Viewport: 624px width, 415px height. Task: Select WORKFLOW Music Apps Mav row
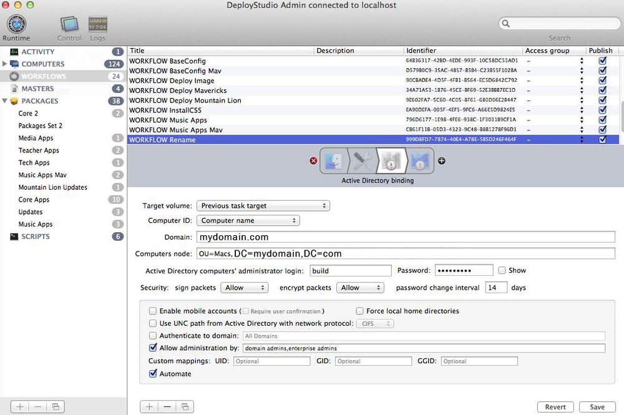point(373,130)
